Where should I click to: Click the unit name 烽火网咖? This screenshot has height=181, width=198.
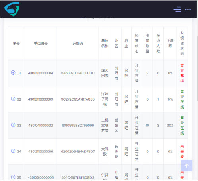pos(105,73)
